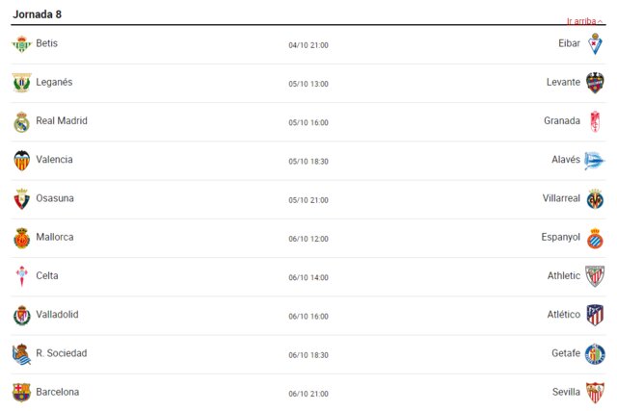Click the Villarreal yellow crest

point(595,199)
